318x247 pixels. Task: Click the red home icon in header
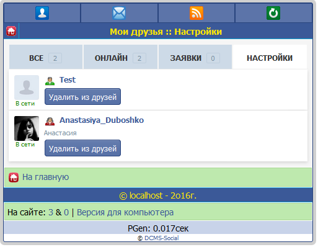pos(11,31)
